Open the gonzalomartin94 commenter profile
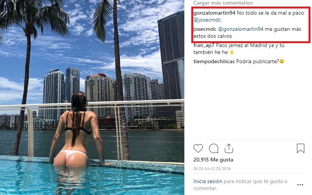This screenshot has height=195, width=312. 214,13
